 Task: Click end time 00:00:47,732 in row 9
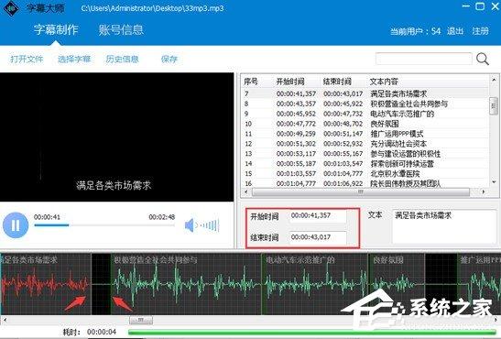(x=343, y=114)
